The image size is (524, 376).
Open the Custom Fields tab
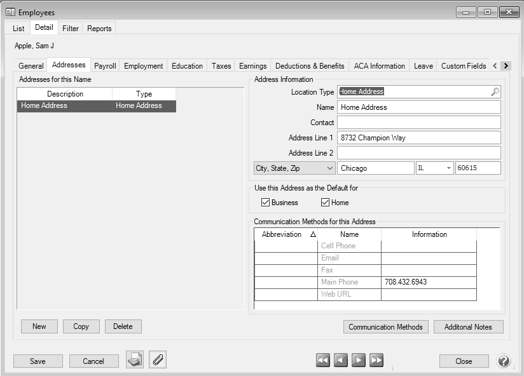(464, 65)
